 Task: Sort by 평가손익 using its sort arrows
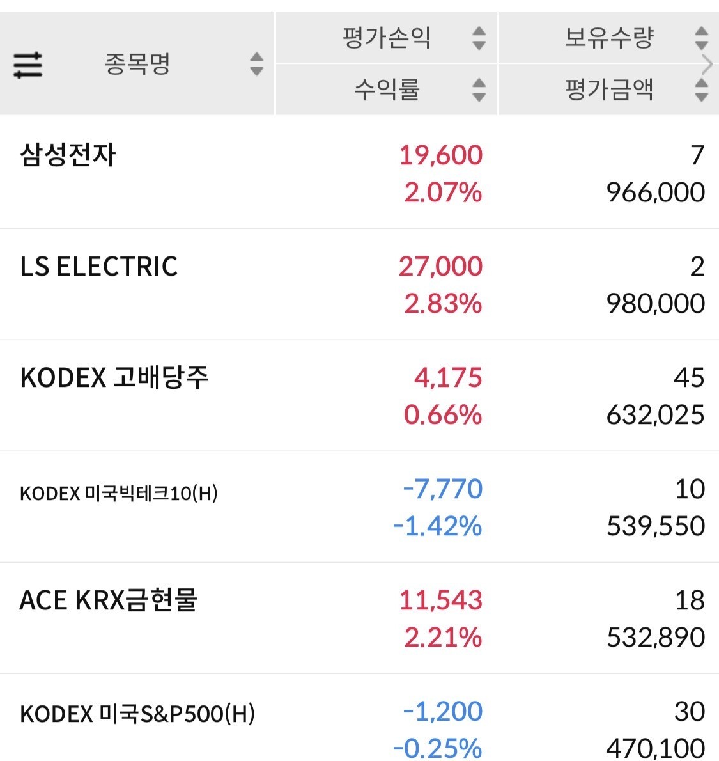[x=479, y=38]
